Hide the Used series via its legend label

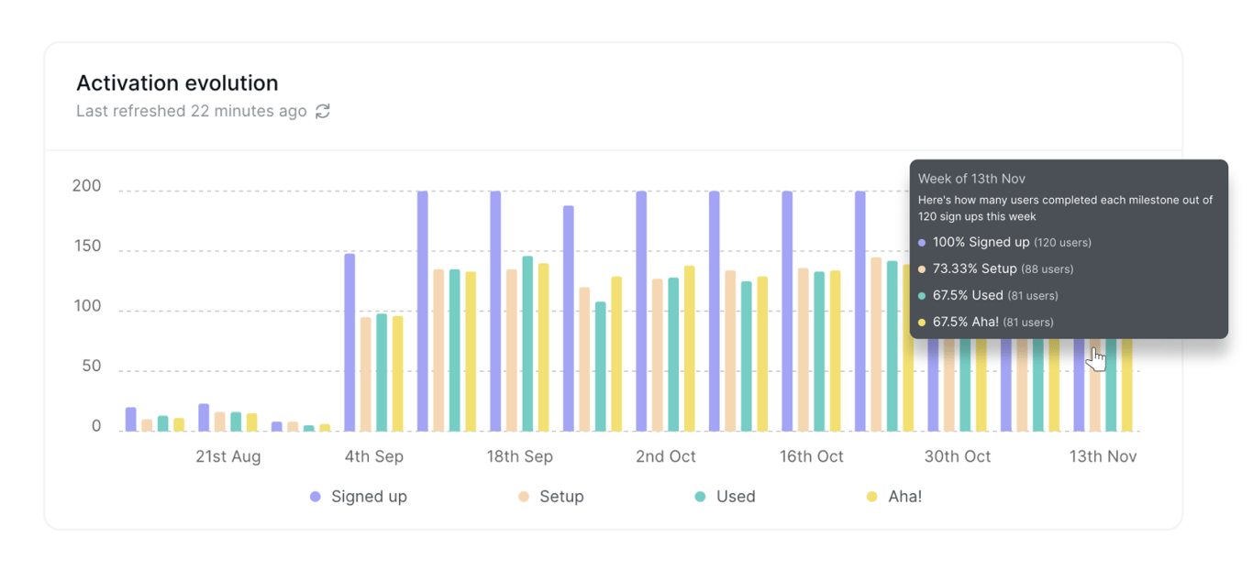(736, 497)
